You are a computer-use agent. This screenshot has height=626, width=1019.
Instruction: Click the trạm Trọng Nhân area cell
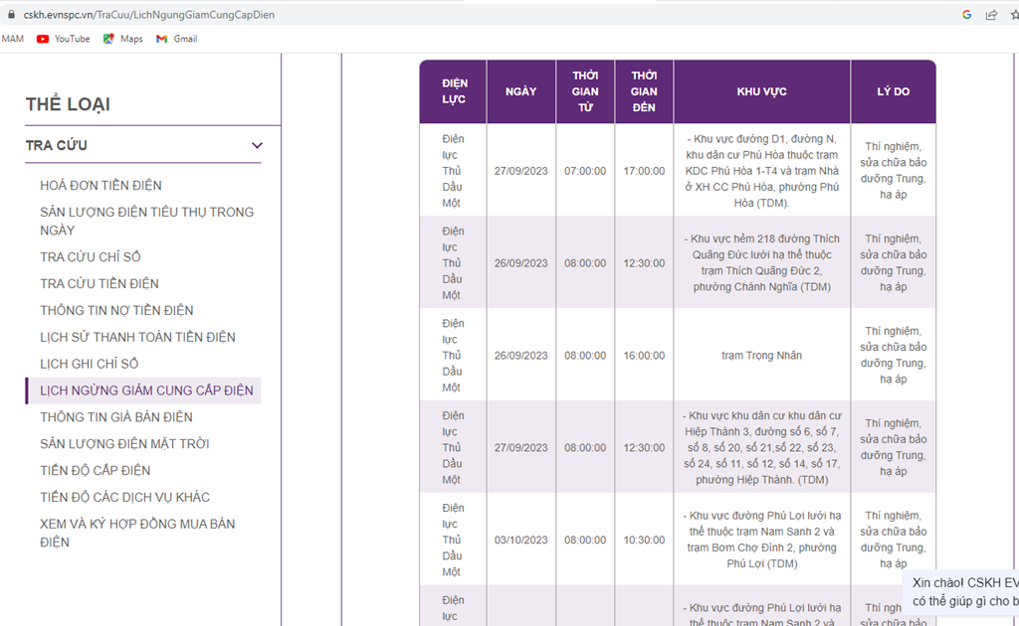(761, 356)
